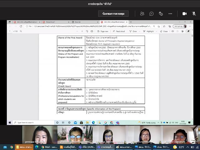
Task: Open the Teams participants panel
Action: (x=142, y=14)
